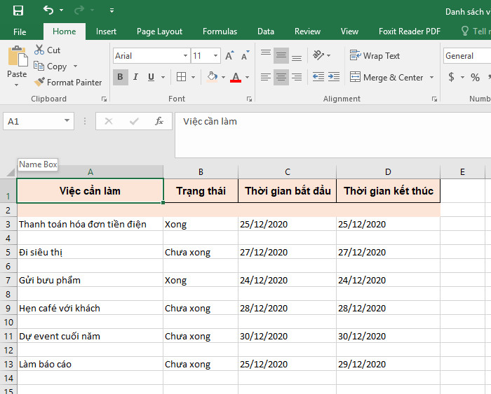The image size is (491, 394).
Task: Select cell Hẹn café với khách
Action: 90,309
